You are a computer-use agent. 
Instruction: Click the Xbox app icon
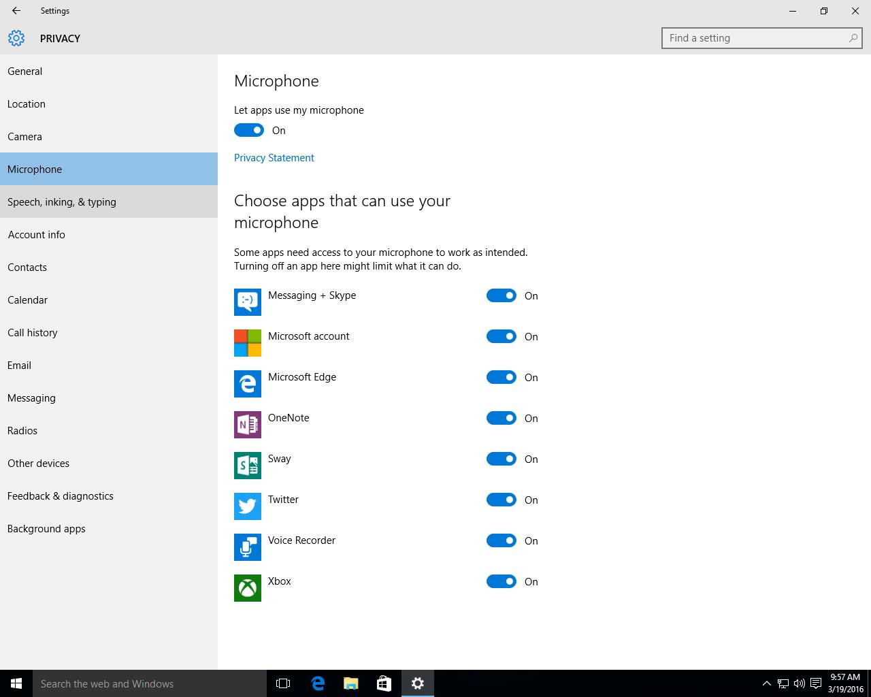click(248, 588)
